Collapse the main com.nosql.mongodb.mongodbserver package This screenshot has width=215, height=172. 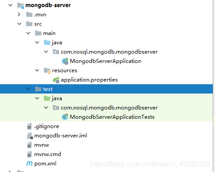46,52
